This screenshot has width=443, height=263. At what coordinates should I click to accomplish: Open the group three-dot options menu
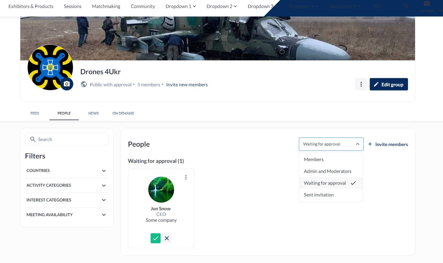(361, 85)
